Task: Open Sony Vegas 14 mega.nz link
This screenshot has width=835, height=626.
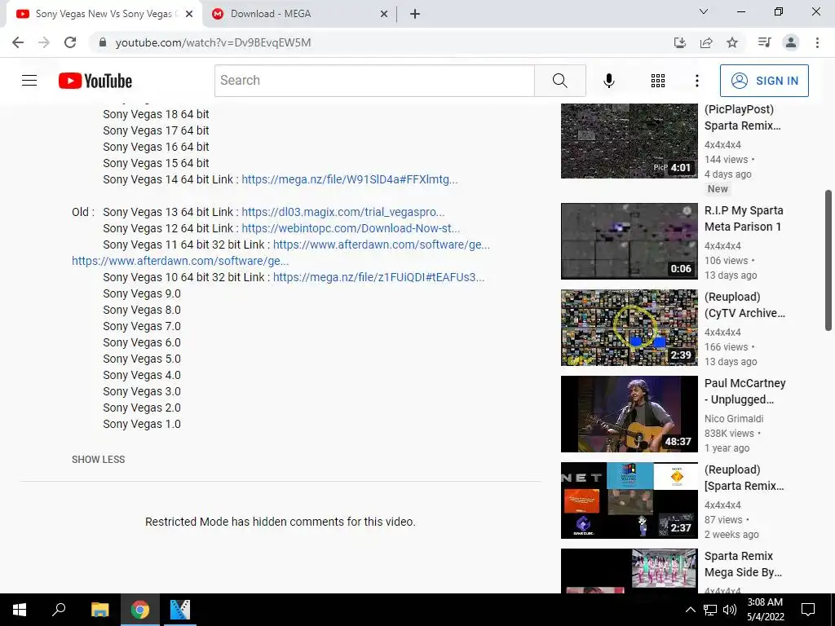Action: [349, 179]
